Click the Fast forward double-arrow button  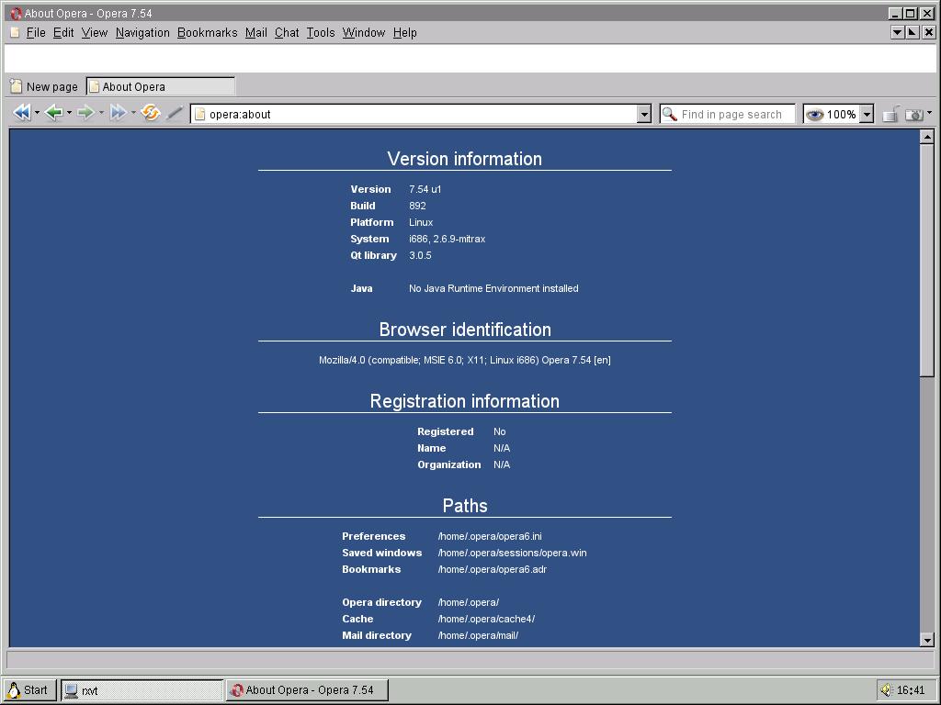click(x=119, y=113)
